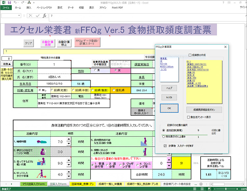Click the stair climbing person icon
Viewport: 247px width, 191px height.
[x=144, y=142]
